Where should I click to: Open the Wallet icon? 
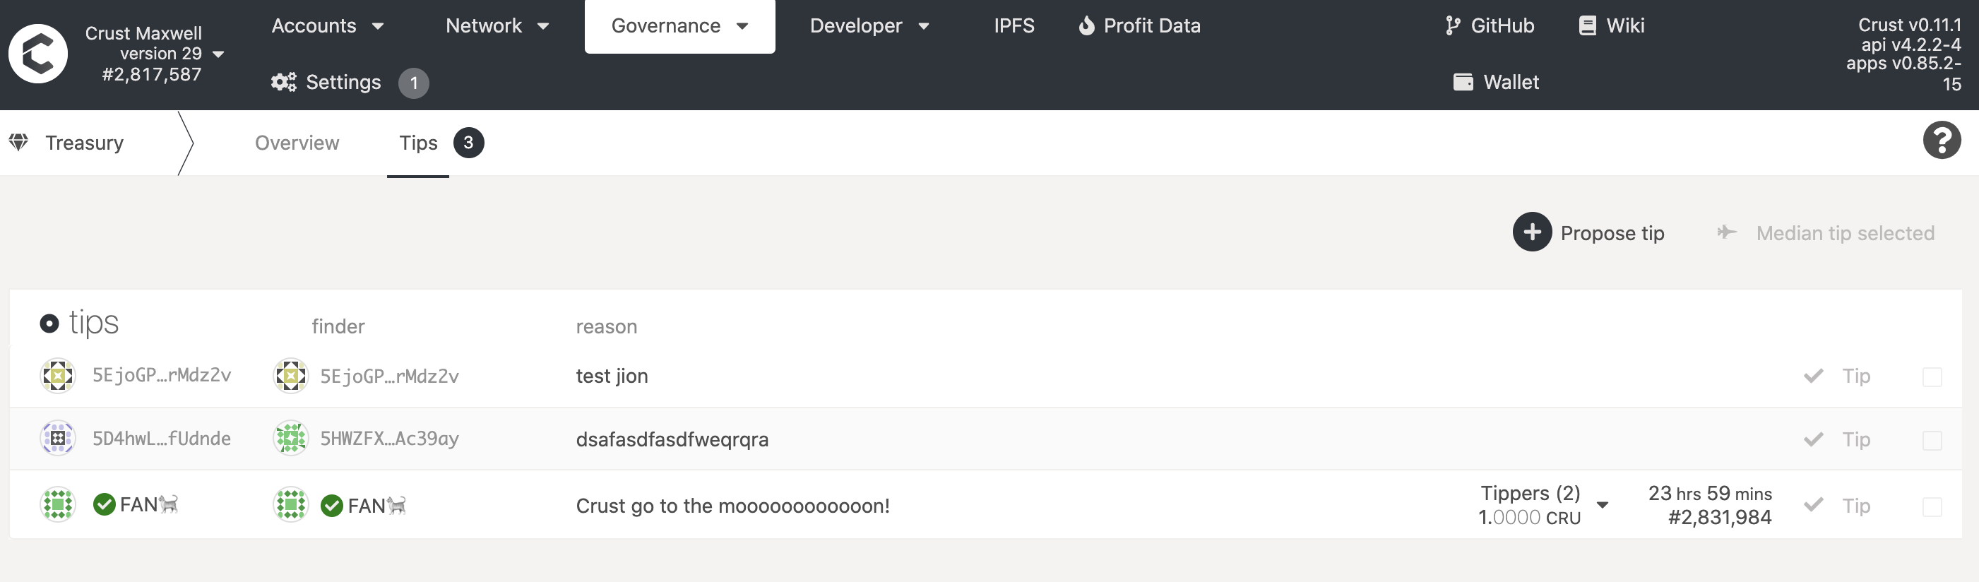(1463, 82)
